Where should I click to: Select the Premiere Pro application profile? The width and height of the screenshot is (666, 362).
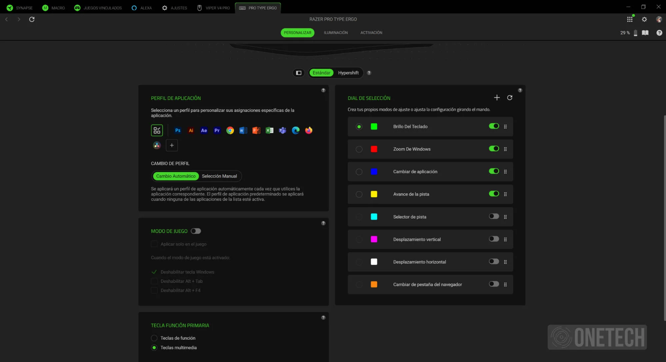[217, 131]
